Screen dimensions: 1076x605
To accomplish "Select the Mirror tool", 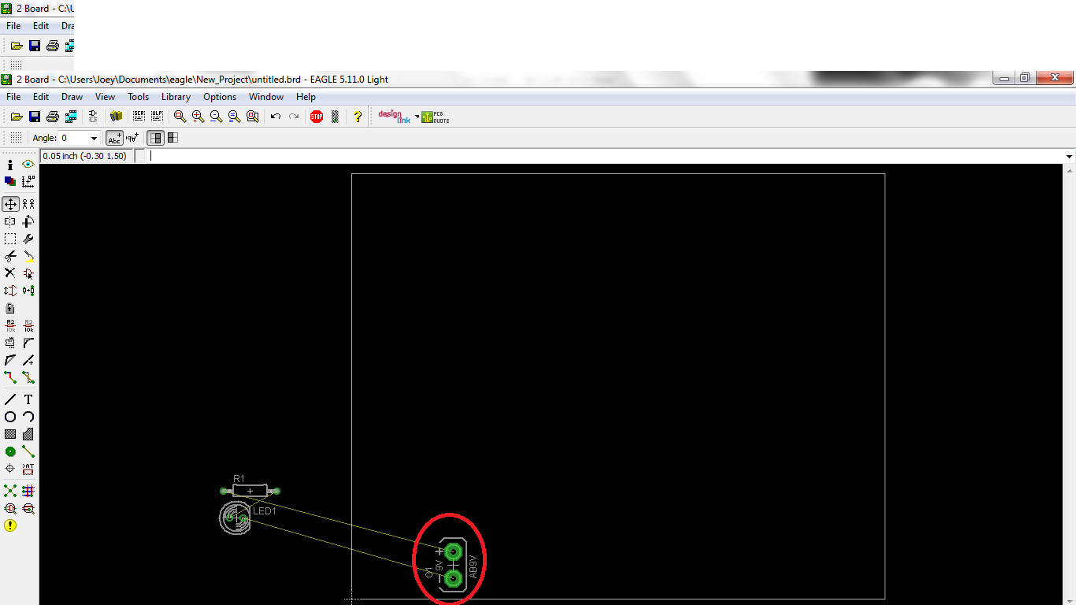I will [x=10, y=221].
